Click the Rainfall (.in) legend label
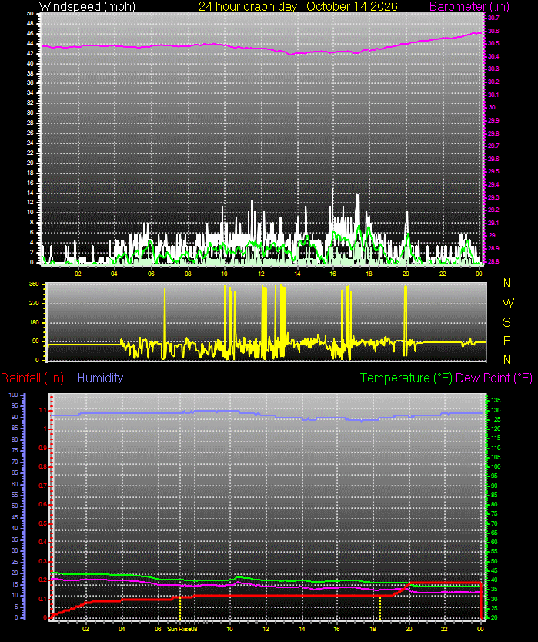This screenshot has height=642, width=538. click(32, 378)
